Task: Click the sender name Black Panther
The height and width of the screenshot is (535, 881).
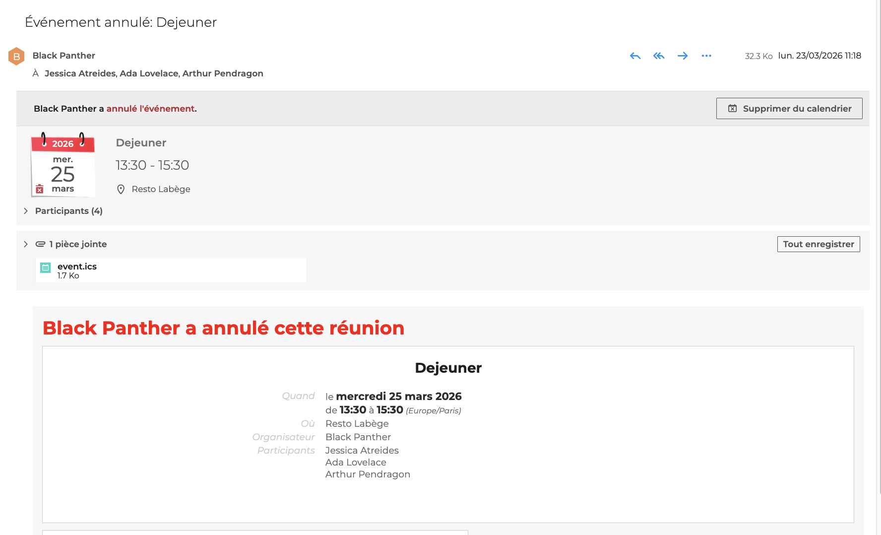Action: [63, 56]
